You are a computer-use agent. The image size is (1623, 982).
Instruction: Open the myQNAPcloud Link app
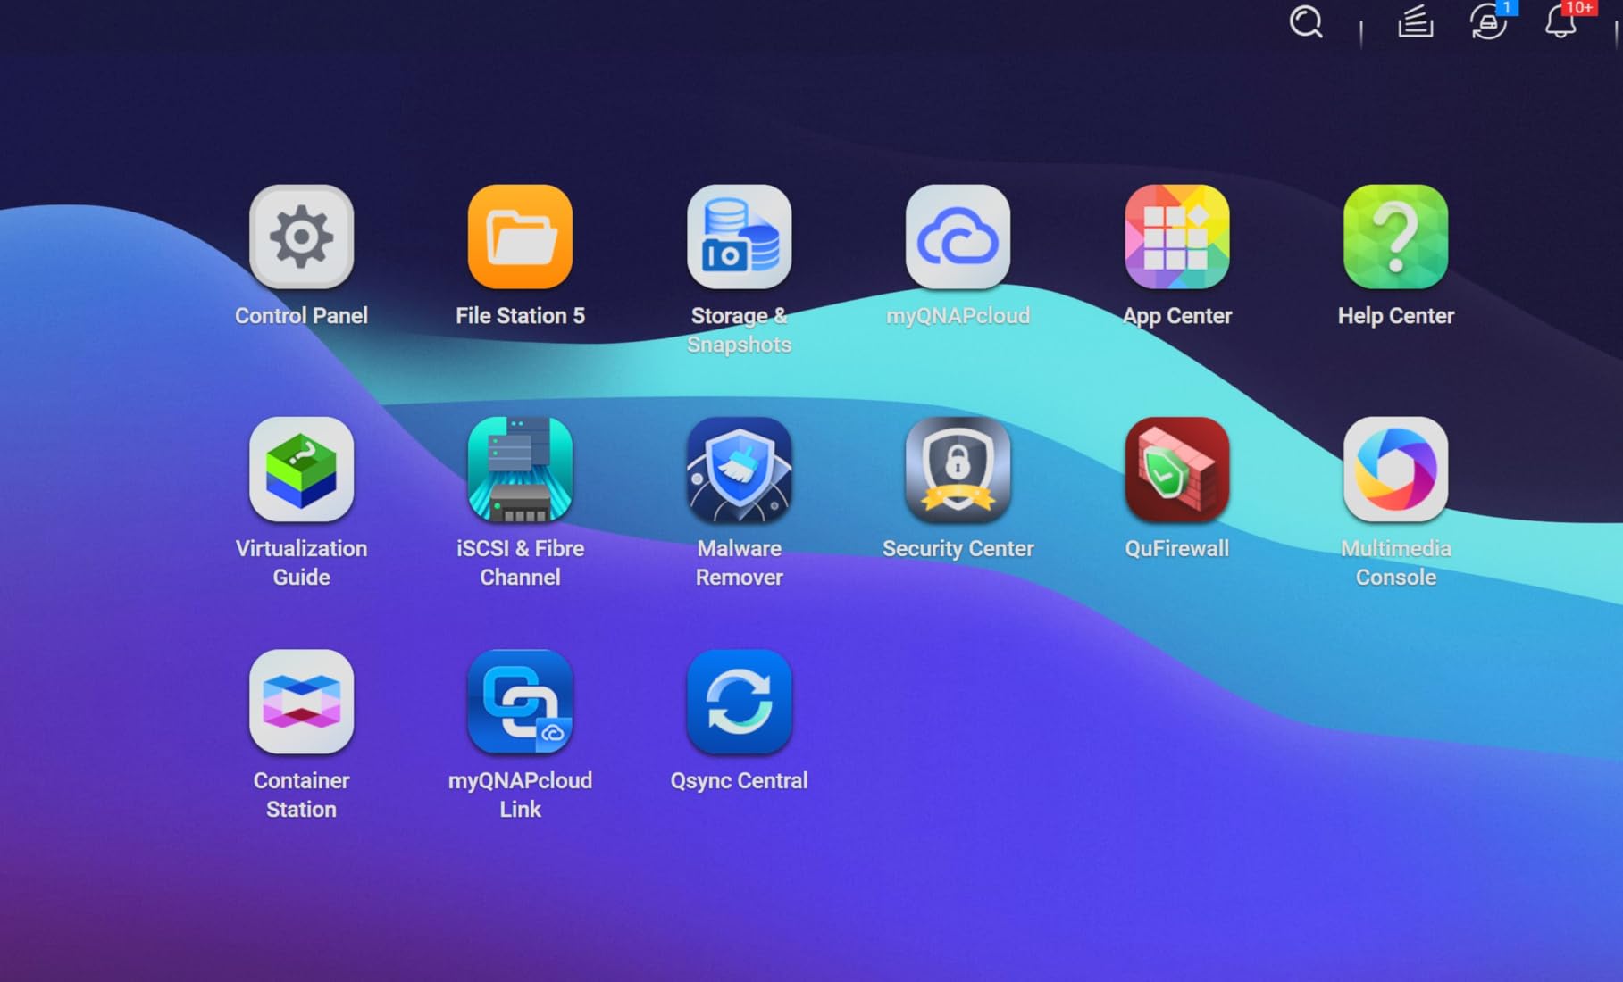520,702
